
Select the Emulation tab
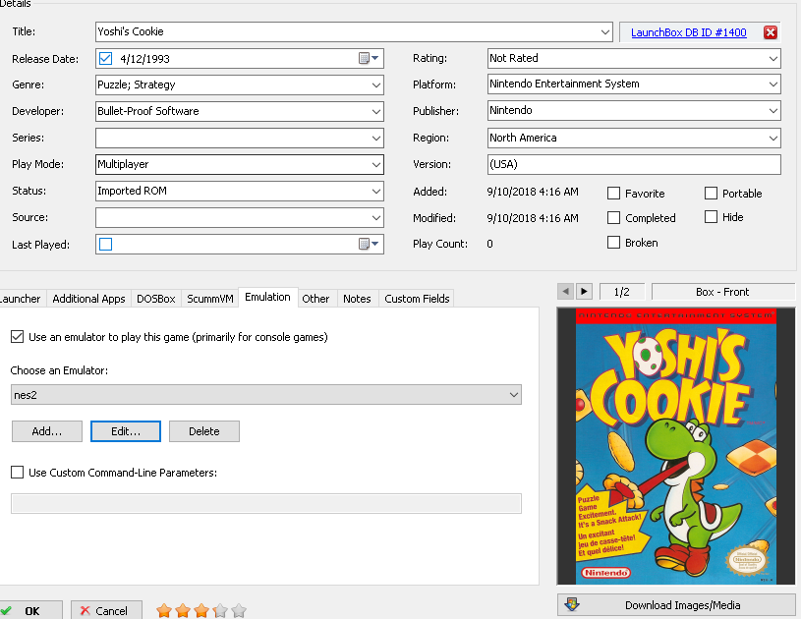coord(267,297)
